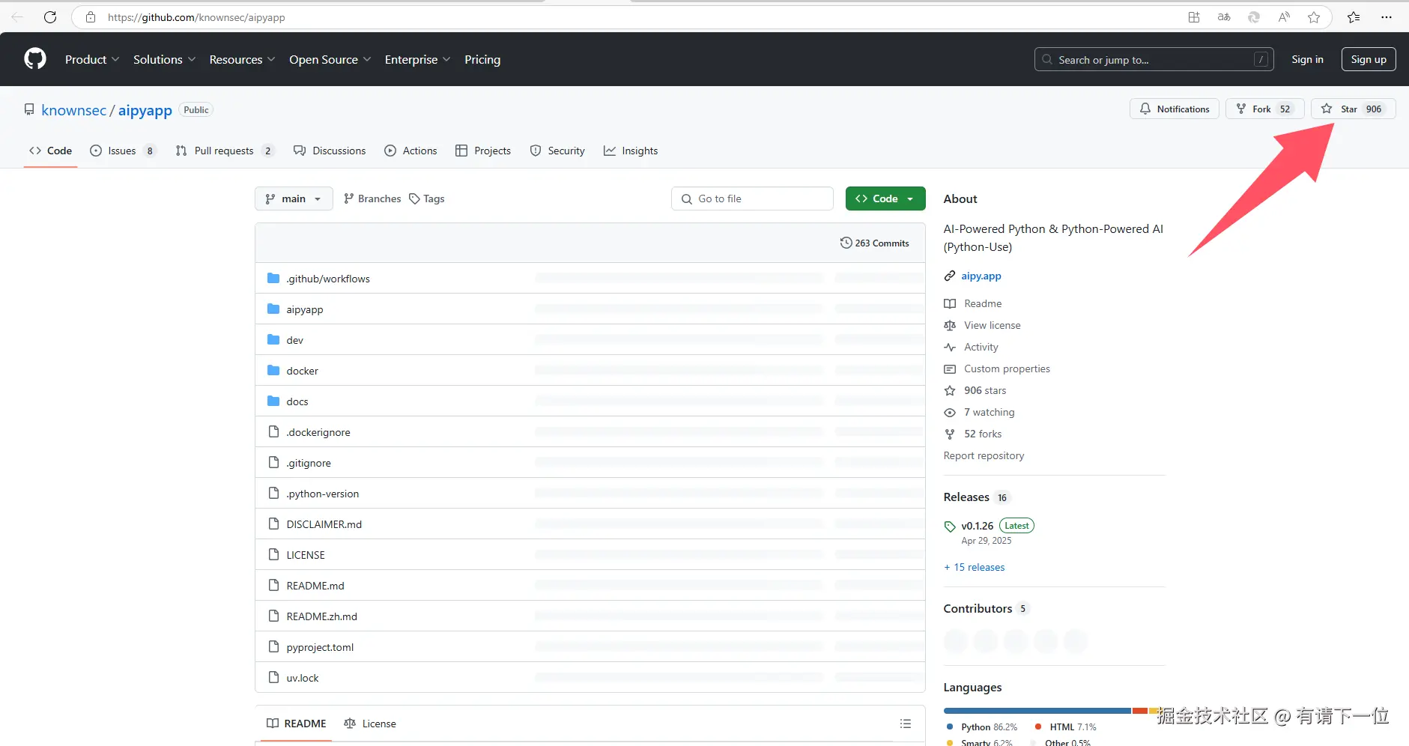The width and height of the screenshot is (1409, 746).
Task: Click the browser address bar URL
Action: click(196, 17)
